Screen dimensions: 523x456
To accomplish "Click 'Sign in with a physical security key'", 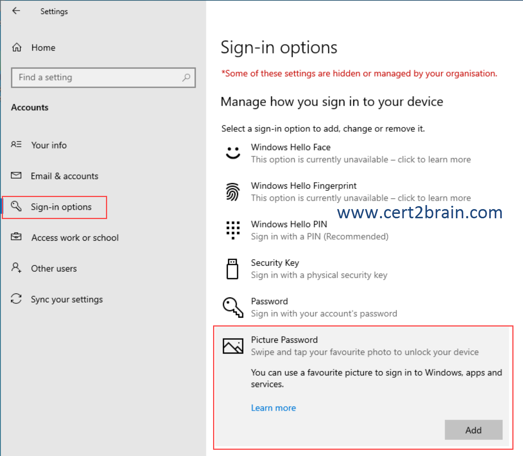I will point(319,275).
